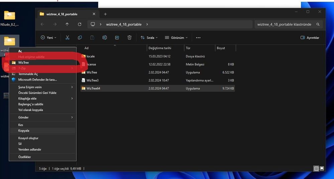Choose Önceki Sürümleri Geri Yükle from context menu

point(42,93)
